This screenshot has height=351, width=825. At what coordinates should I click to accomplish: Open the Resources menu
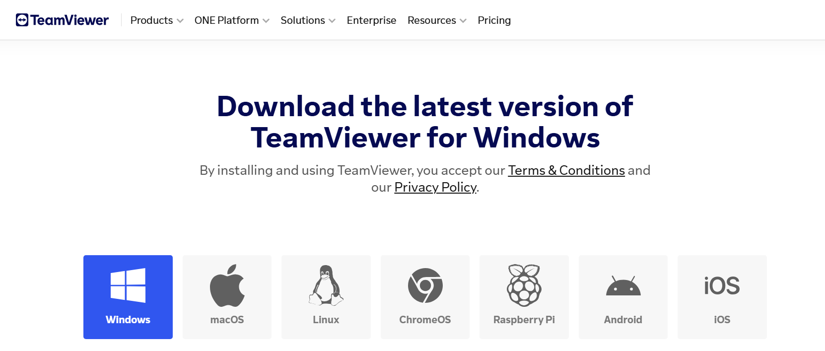(437, 20)
